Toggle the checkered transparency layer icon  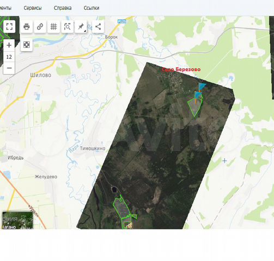point(27,45)
